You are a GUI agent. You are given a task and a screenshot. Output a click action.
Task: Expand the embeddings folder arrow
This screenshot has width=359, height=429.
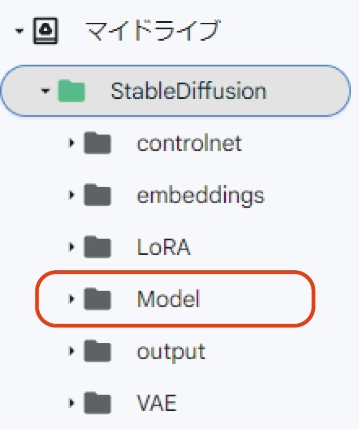pos(71,195)
